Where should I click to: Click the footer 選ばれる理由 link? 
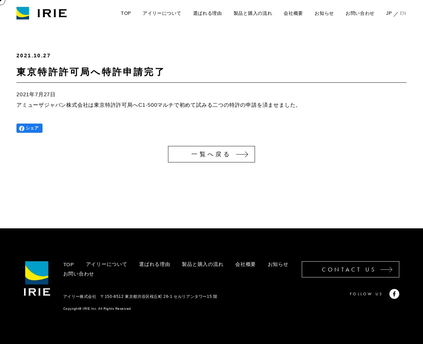[155, 264]
